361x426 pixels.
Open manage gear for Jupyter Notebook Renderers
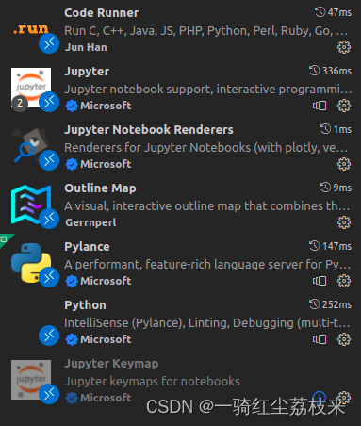[x=344, y=164]
